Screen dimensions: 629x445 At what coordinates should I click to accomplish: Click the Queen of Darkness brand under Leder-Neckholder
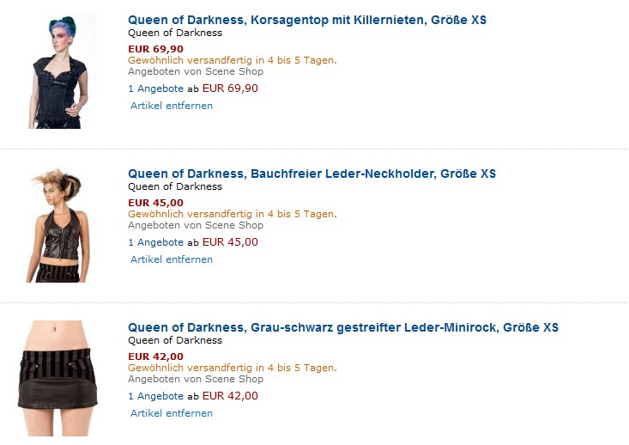(x=175, y=186)
